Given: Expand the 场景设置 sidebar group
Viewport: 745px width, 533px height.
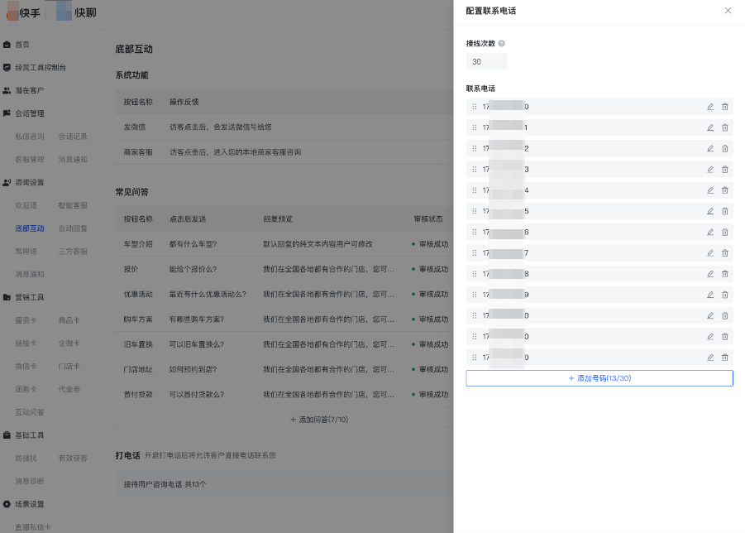Looking at the screenshot, I should tap(29, 504).
